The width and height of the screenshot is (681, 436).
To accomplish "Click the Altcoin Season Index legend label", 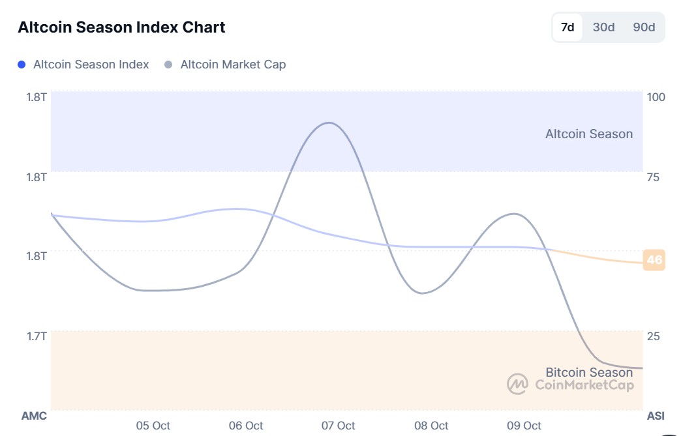I will pos(91,65).
